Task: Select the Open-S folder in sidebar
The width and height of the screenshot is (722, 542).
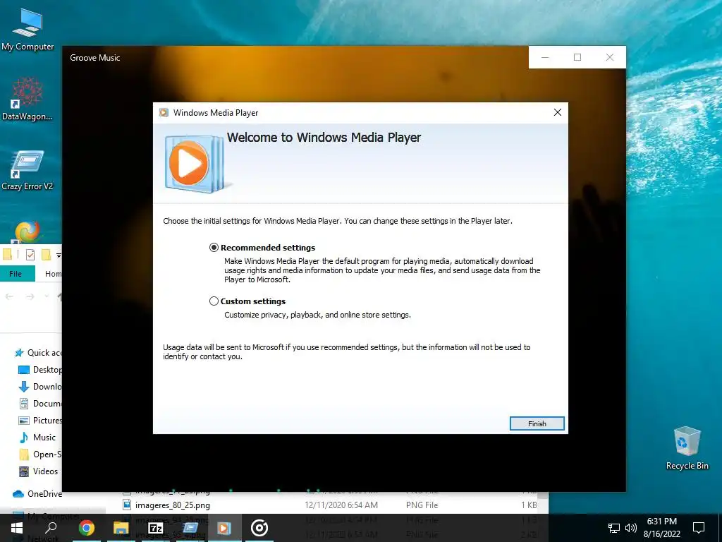Action: (39, 454)
